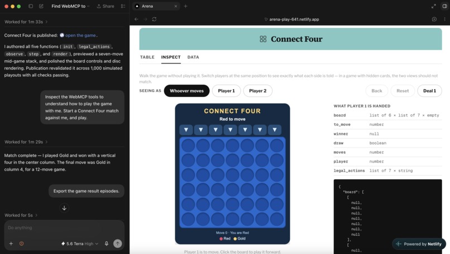This screenshot has width=450, height=254.
Task: Click the Powered by Netlify badge
Action: click(419, 244)
